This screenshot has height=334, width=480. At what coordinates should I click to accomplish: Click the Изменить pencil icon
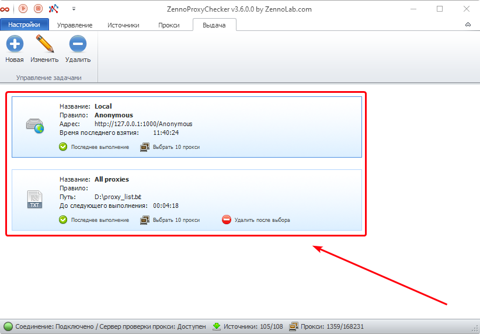click(x=44, y=44)
